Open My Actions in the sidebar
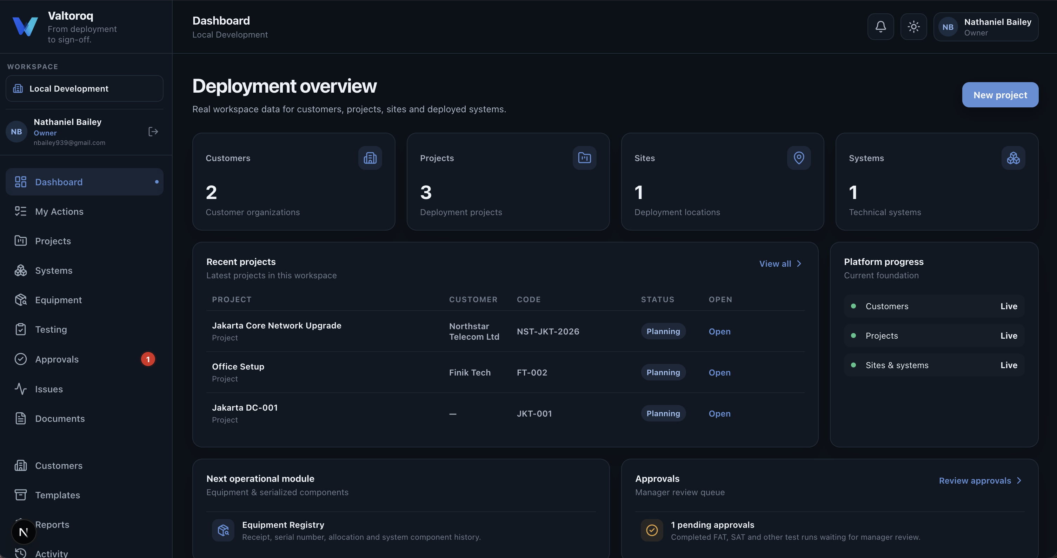1057x558 pixels. (x=85, y=211)
